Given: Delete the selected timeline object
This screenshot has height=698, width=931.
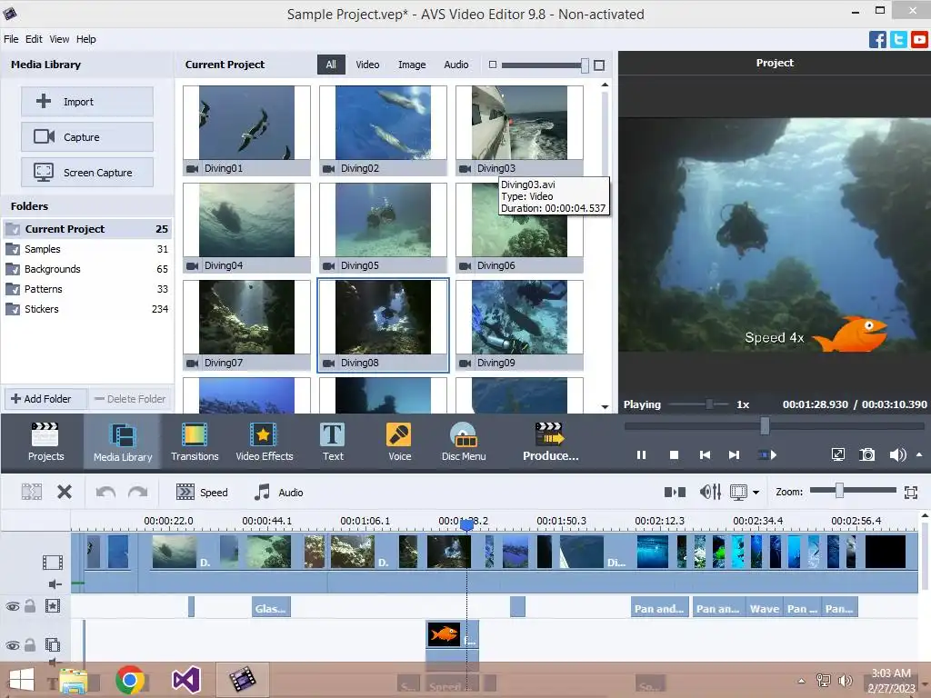Looking at the screenshot, I should point(65,492).
